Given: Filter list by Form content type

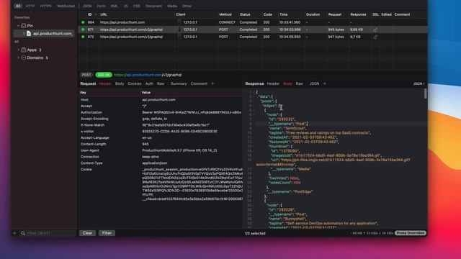Looking at the screenshot, I should pyautogui.click(x=101, y=6).
